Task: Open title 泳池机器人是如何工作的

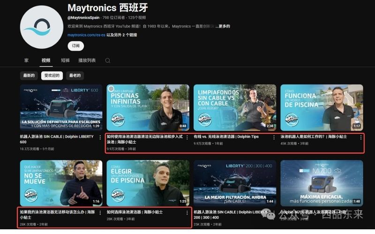Action: [x=314, y=137]
